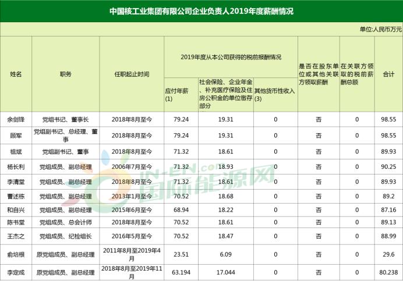403x281 pixels.
Task: Select the 合计 column header
Action: point(388,74)
